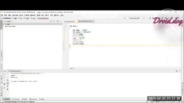The height and width of the screenshot is (103, 184).
Task: Click the green Run button in toolbar
Action: [144, 18]
